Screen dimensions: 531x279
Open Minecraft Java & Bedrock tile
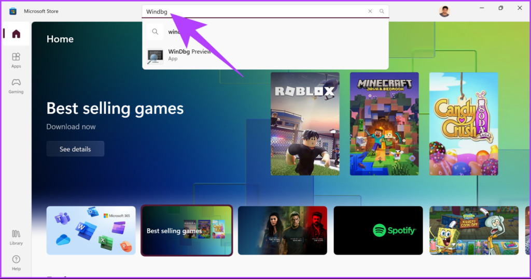tap(384, 124)
